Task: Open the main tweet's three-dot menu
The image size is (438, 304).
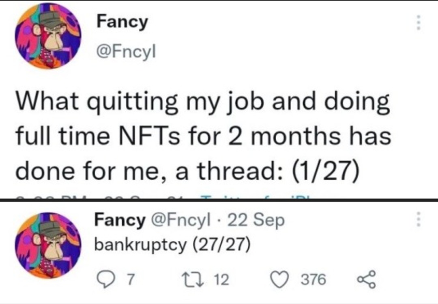Action: (419, 22)
